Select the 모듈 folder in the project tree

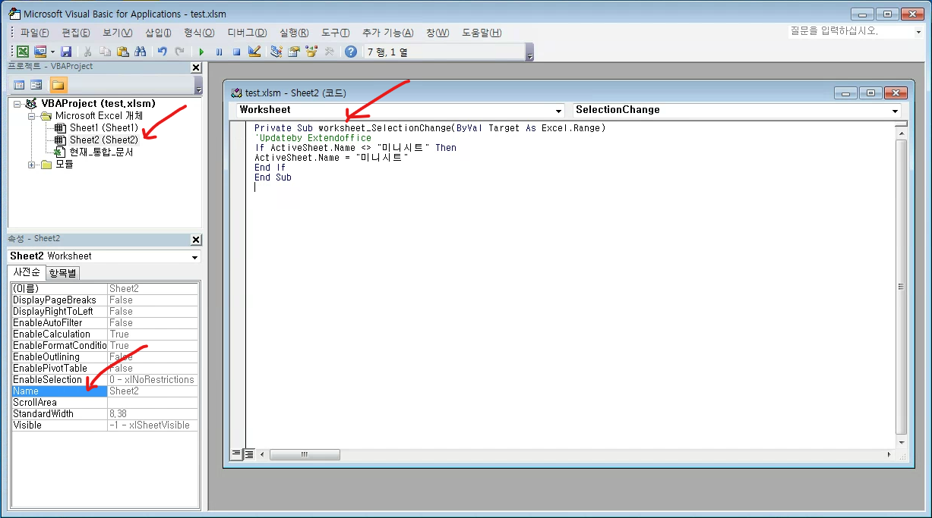point(65,165)
